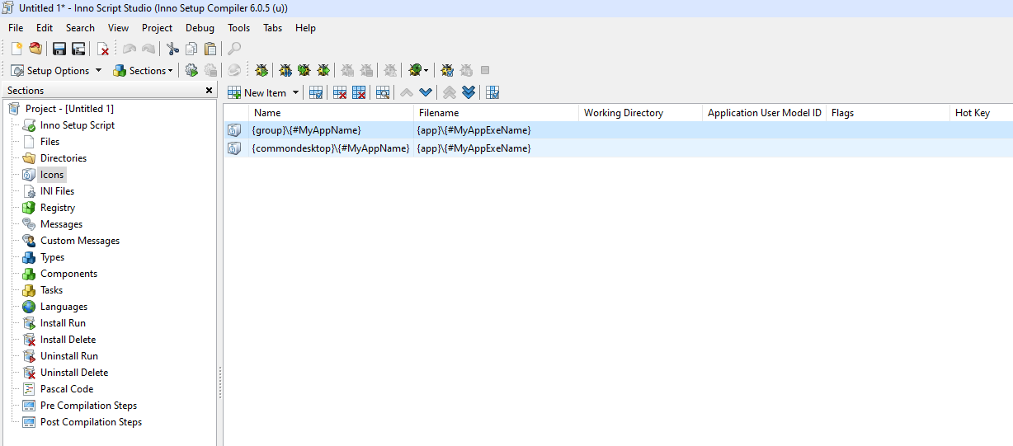
Task: Select Custom Messages section
Action: 80,241
